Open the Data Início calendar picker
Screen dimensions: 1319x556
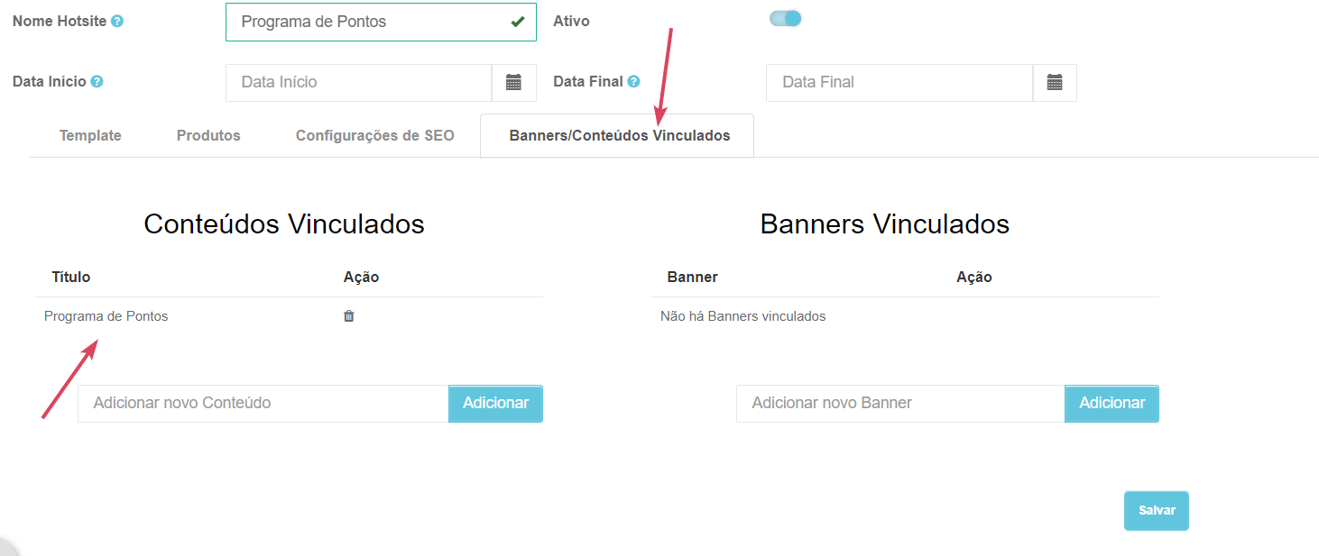(x=514, y=82)
